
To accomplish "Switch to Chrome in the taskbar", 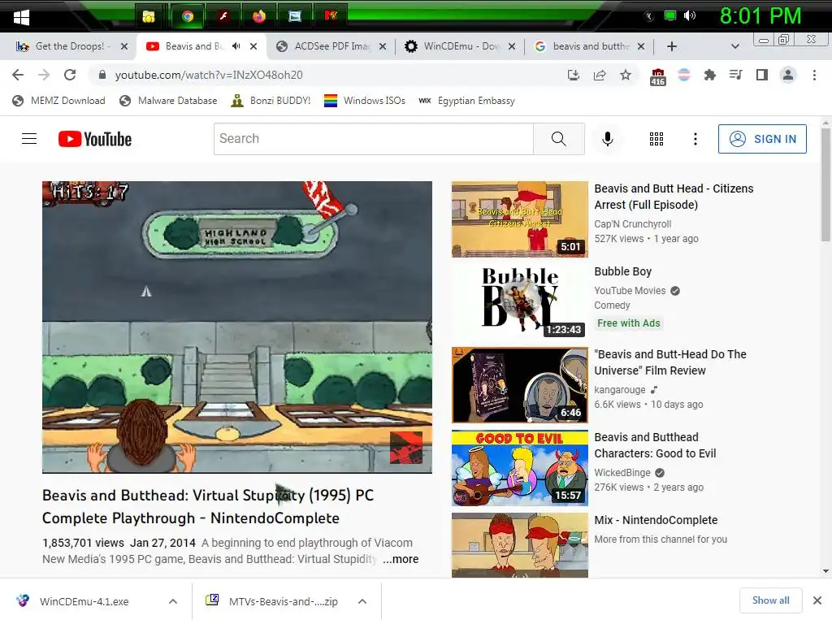I will pyautogui.click(x=188, y=16).
